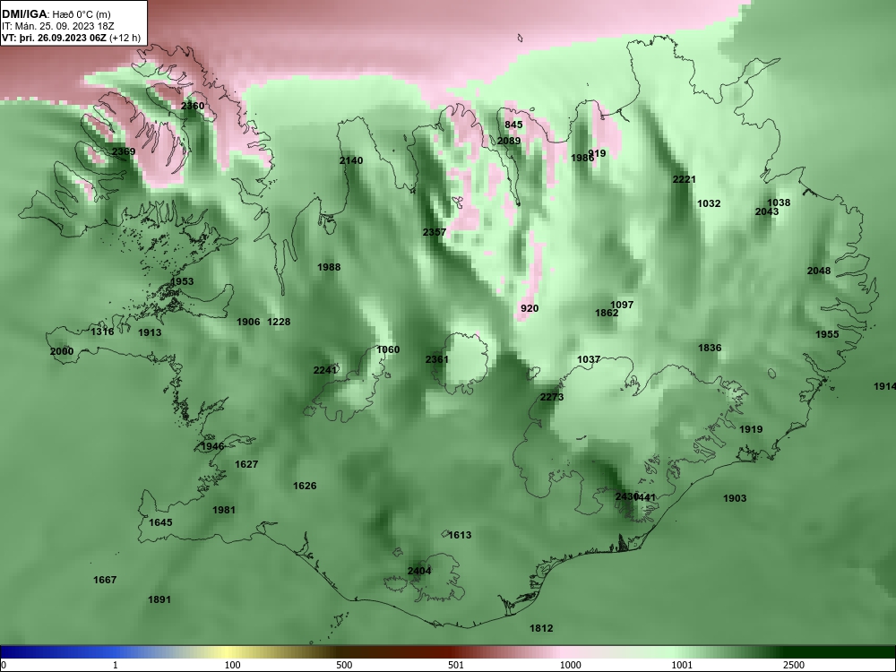
Task: Click the 1836 height value
Action: tap(710, 348)
